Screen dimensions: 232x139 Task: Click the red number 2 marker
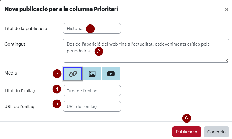pyautogui.click(x=99, y=52)
